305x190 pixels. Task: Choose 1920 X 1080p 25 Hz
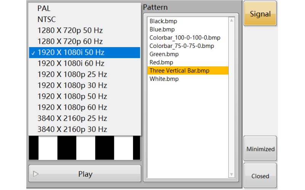click(84, 74)
